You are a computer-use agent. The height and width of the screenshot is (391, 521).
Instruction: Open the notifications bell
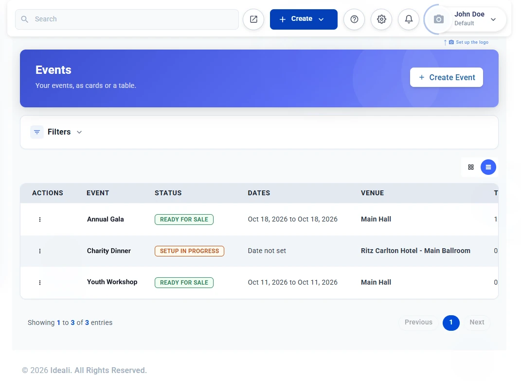[x=408, y=19]
